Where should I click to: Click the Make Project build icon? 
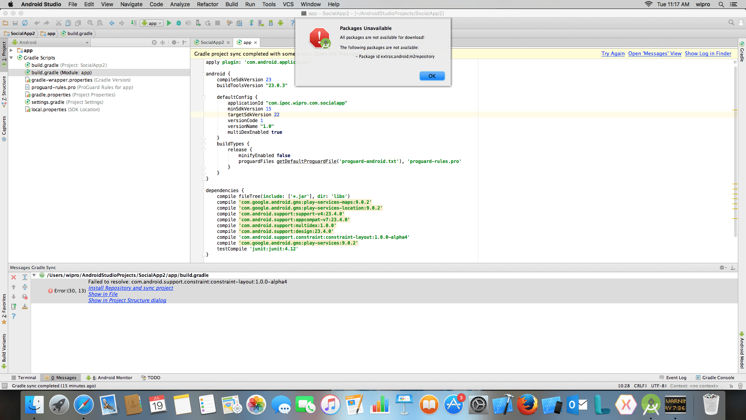134,23
